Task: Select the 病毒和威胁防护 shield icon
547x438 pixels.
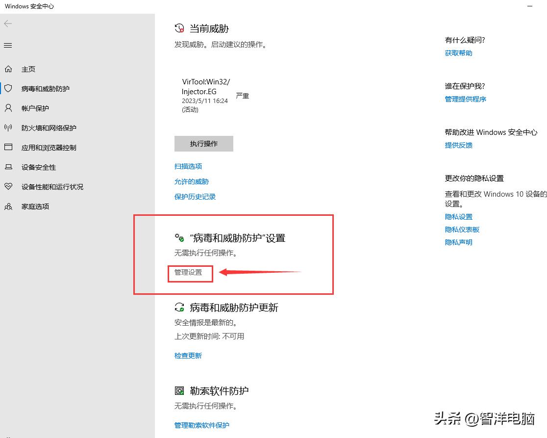Action: 8,88
